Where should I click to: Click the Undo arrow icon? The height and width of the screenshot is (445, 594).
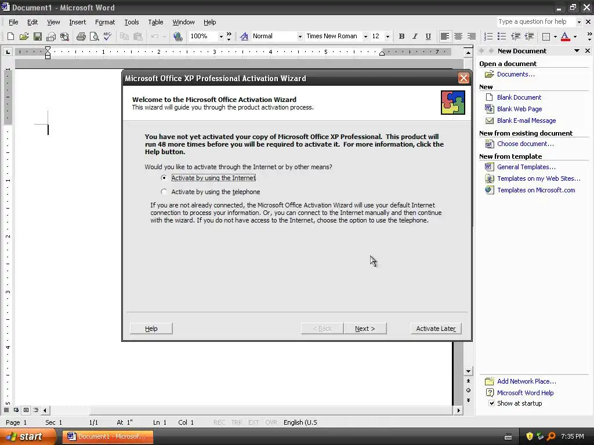coord(154,37)
